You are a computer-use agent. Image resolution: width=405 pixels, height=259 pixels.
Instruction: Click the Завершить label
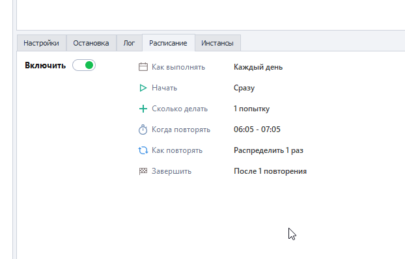click(171, 171)
